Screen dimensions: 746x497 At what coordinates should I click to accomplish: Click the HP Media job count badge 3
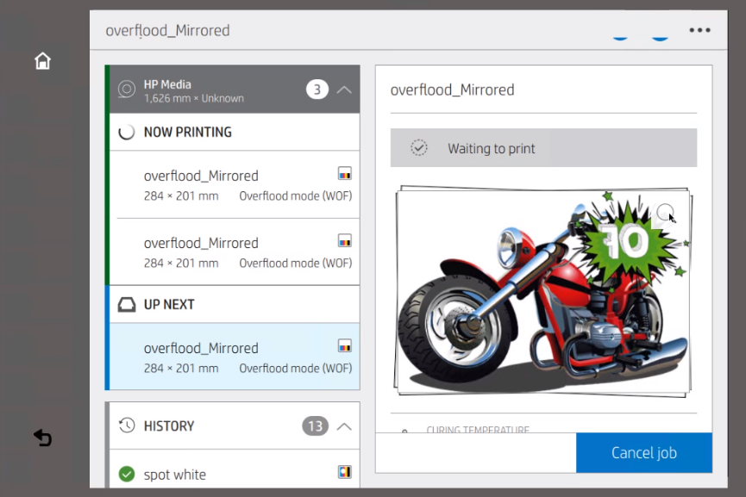pos(317,90)
